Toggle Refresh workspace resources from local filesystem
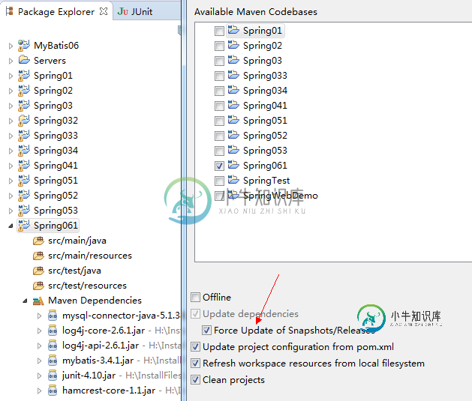 click(x=195, y=364)
